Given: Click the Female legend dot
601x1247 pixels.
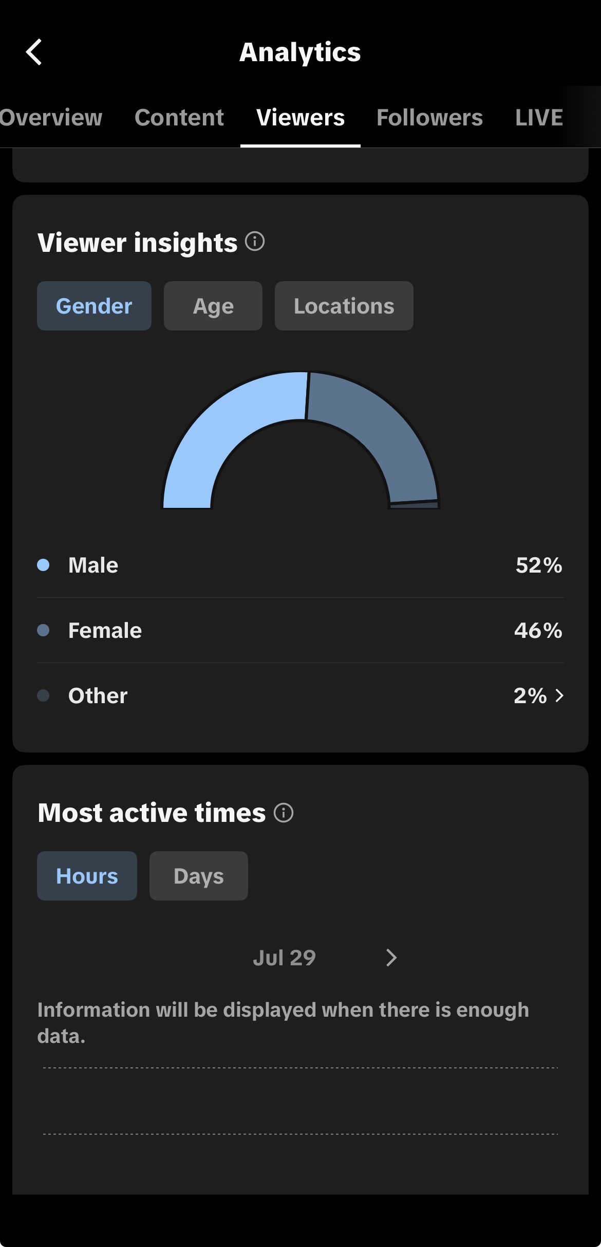Looking at the screenshot, I should pyautogui.click(x=43, y=630).
